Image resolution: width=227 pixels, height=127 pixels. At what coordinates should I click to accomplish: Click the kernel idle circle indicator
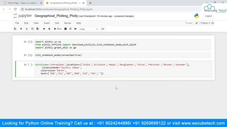212,23
